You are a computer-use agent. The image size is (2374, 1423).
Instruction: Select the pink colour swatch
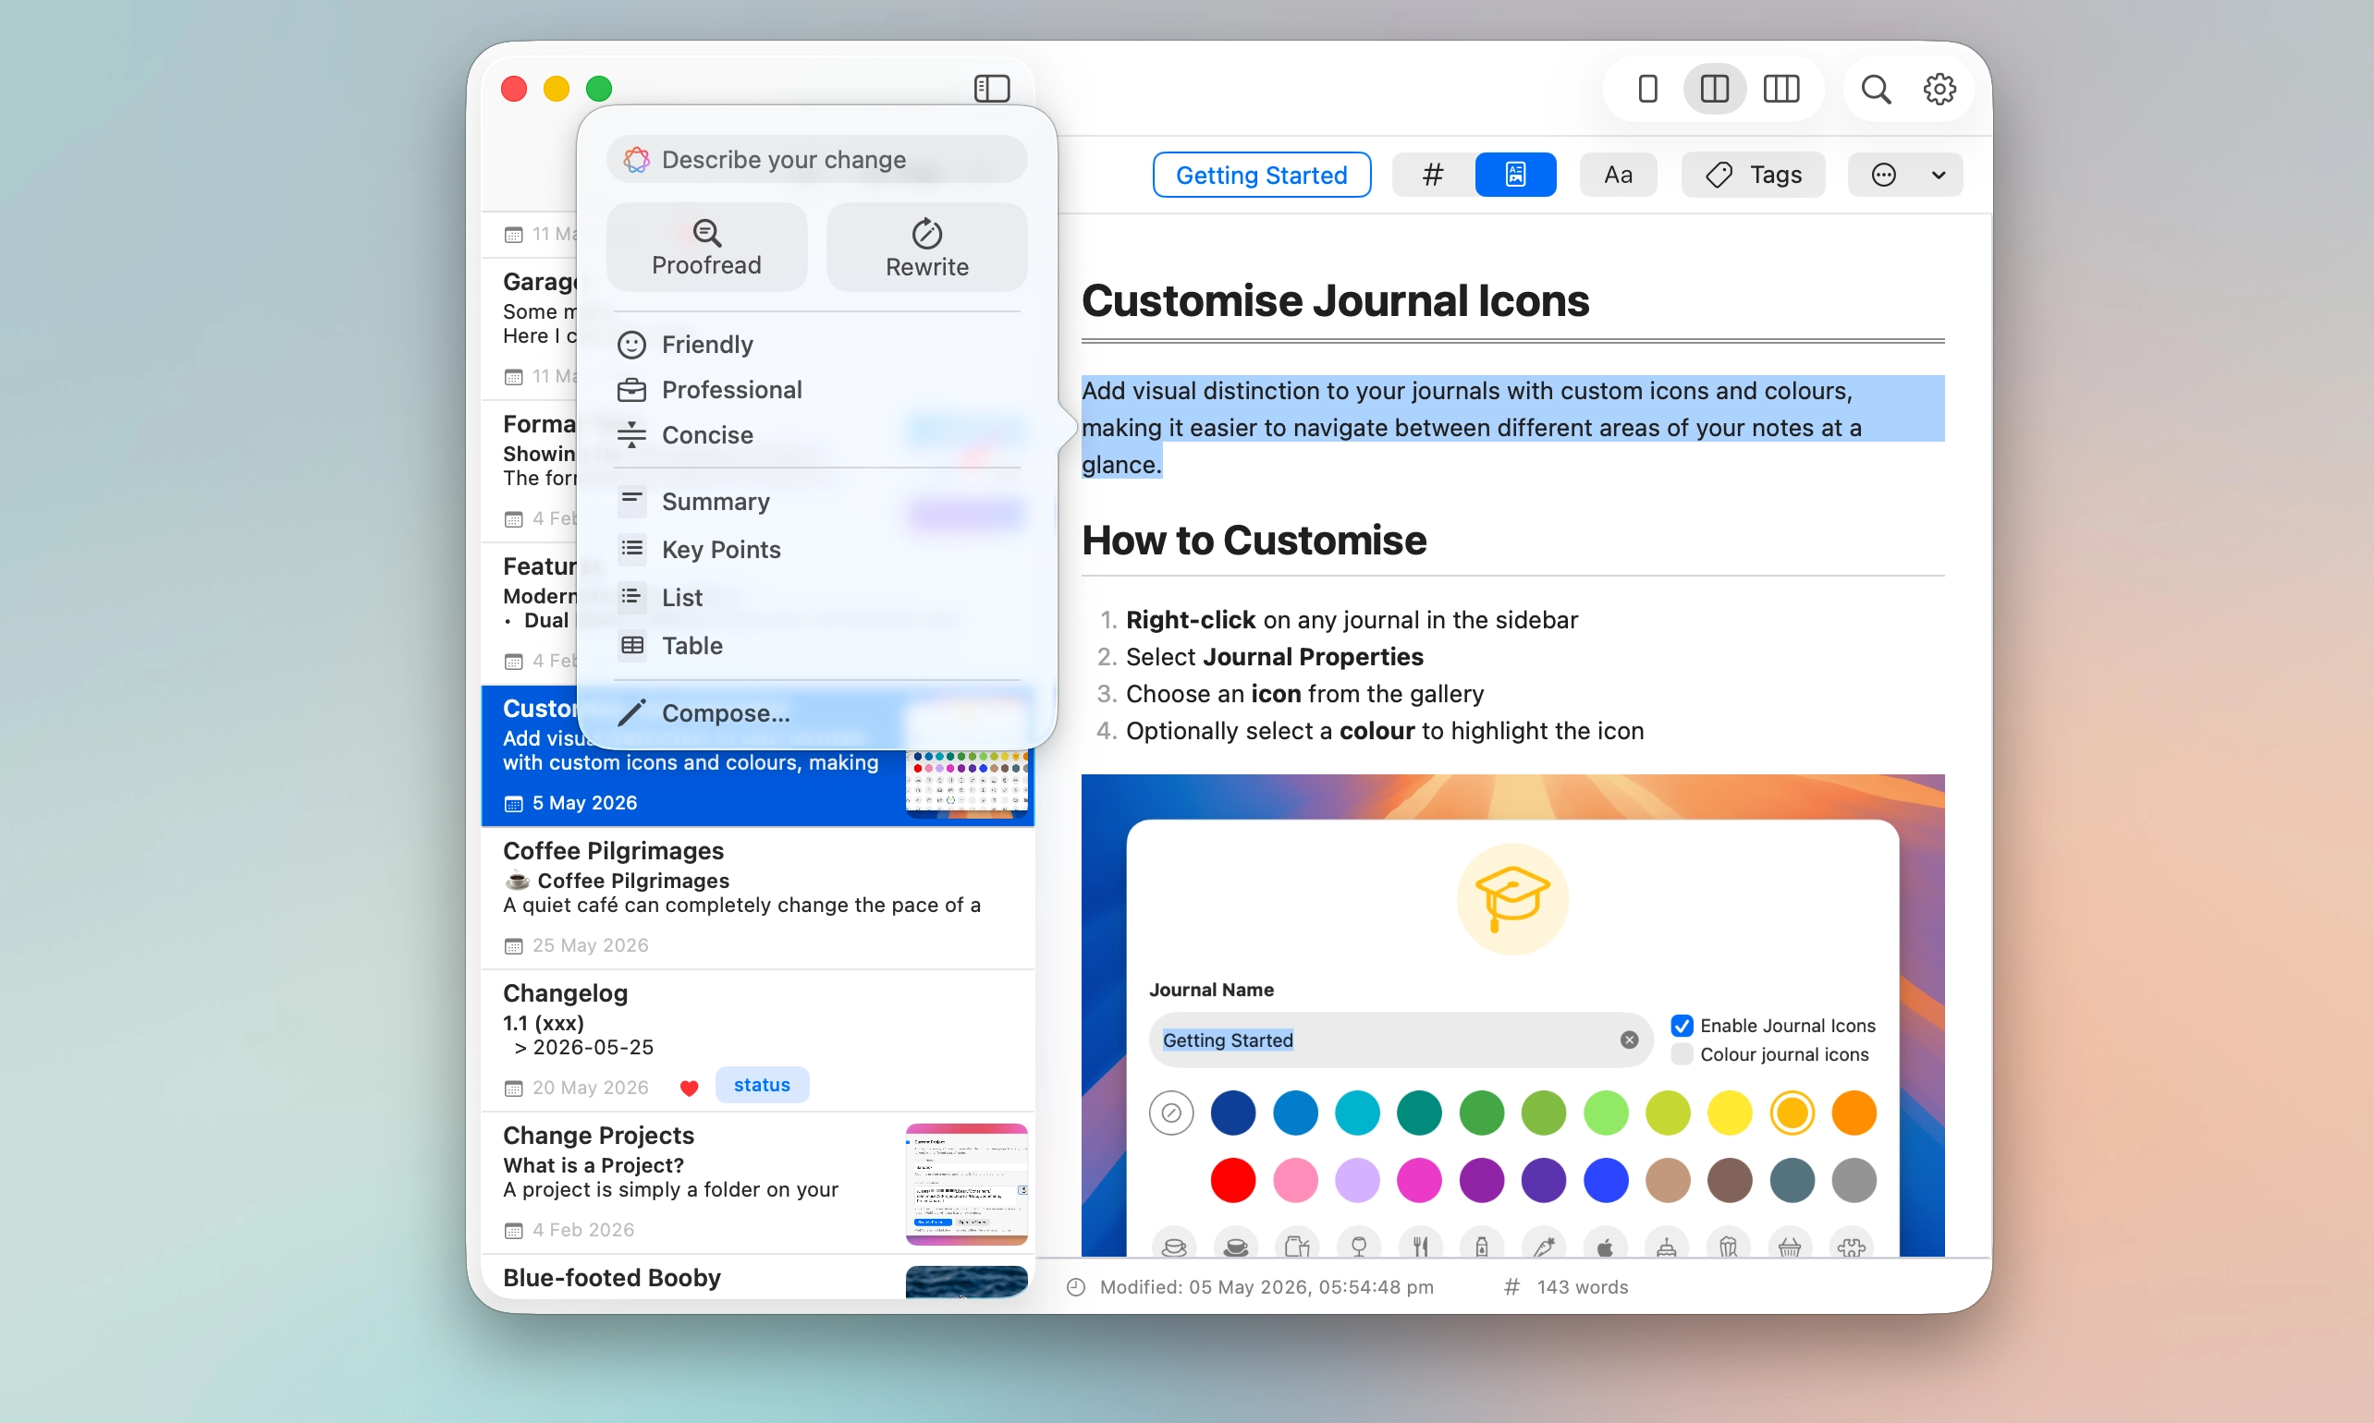[x=1295, y=1179]
